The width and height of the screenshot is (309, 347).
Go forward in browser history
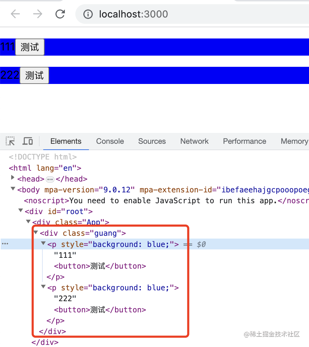[x=38, y=14]
